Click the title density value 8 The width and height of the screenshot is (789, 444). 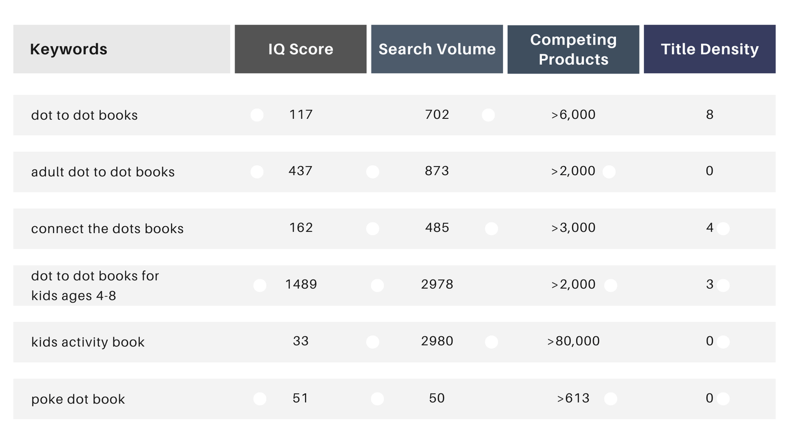pyautogui.click(x=709, y=115)
